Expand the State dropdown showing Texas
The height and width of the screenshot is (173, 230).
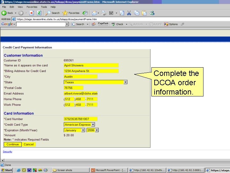tap(126, 82)
